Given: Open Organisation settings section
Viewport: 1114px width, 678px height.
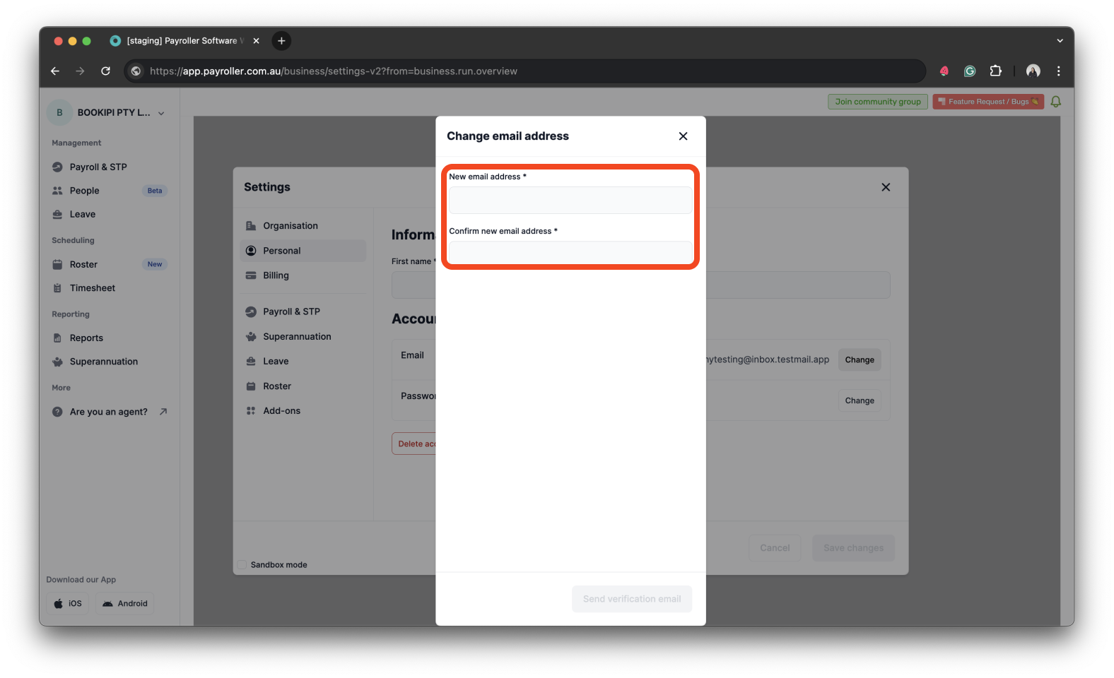Looking at the screenshot, I should 304,226.
